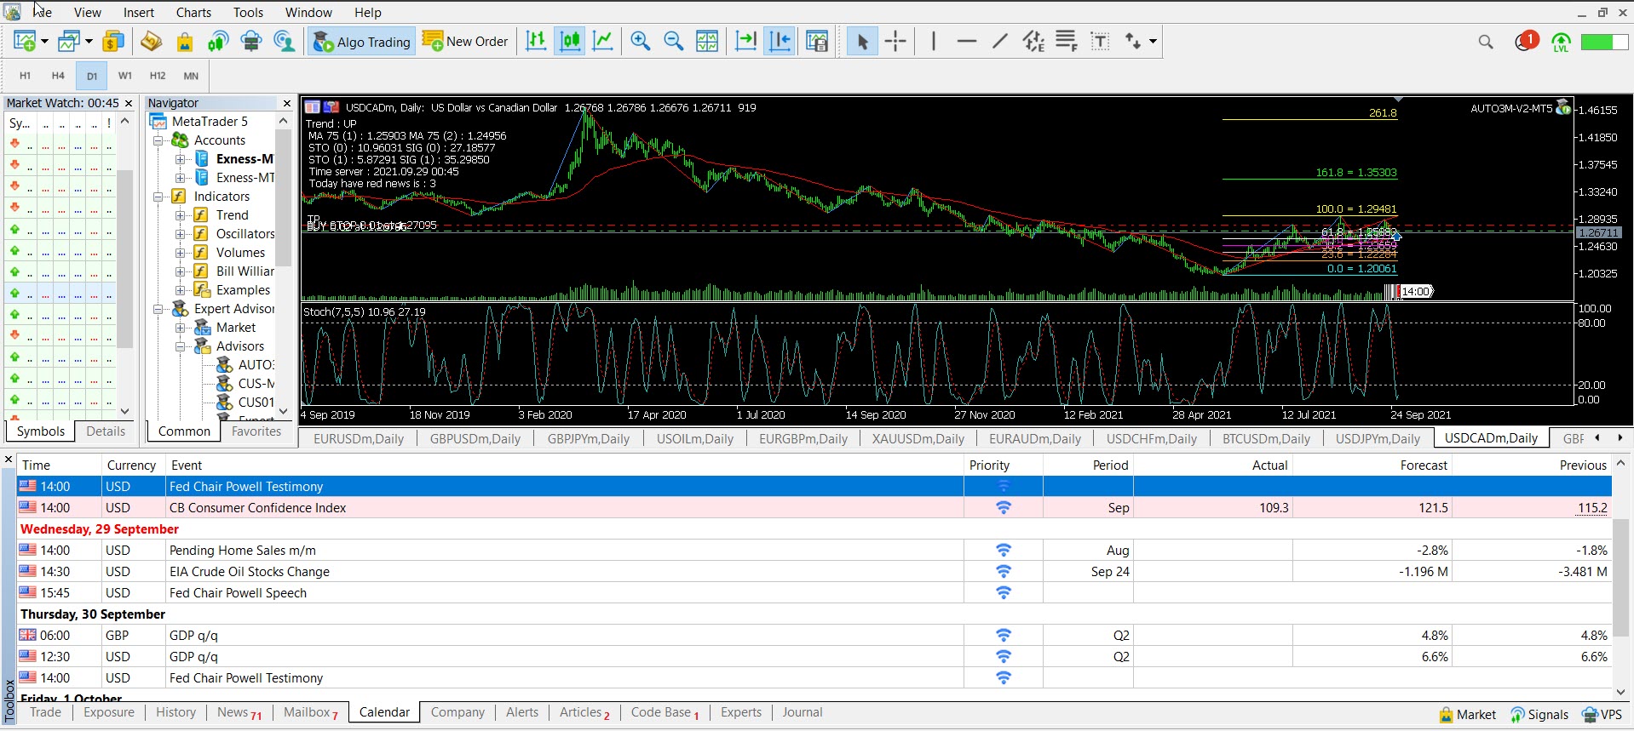
Task: Open the arrows objects dropdown
Action: pos(1153,41)
